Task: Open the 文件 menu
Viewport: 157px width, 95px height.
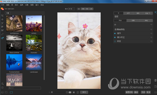Action: click(3, 5)
